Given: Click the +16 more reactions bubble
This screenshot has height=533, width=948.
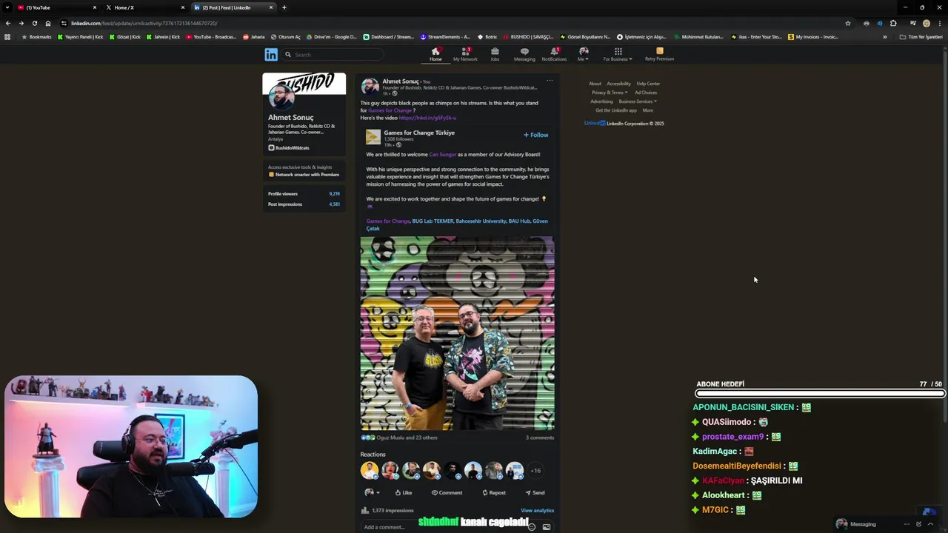Looking at the screenshot, I should coord(535,470).
